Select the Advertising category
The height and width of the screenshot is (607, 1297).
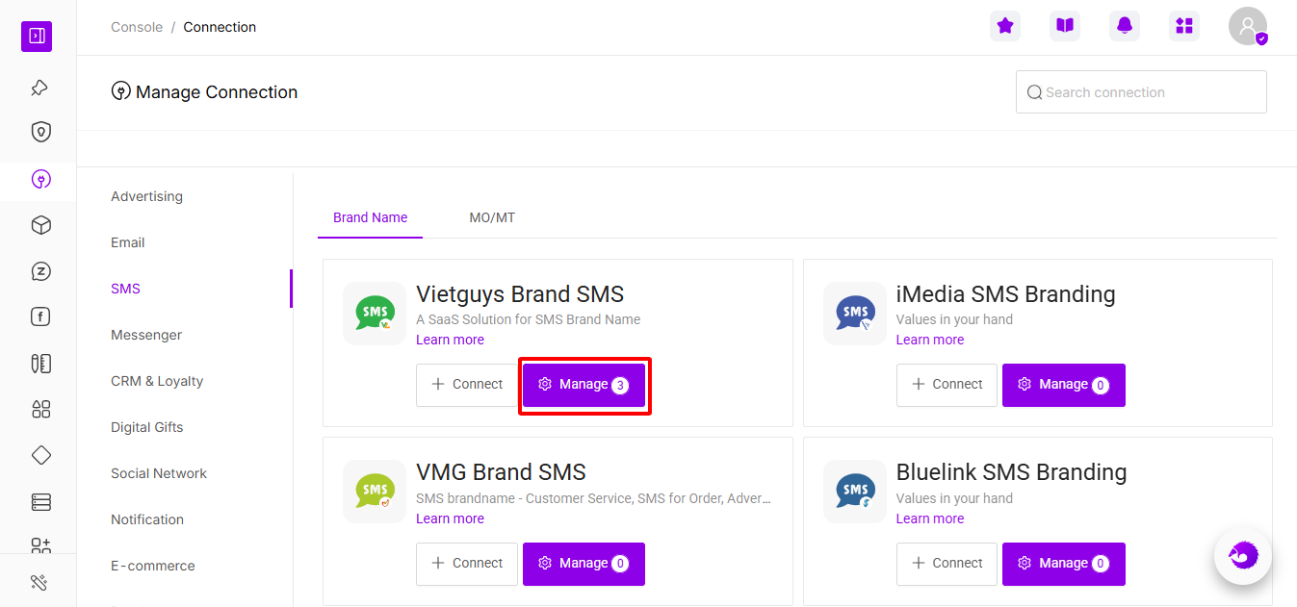[146, 196]
